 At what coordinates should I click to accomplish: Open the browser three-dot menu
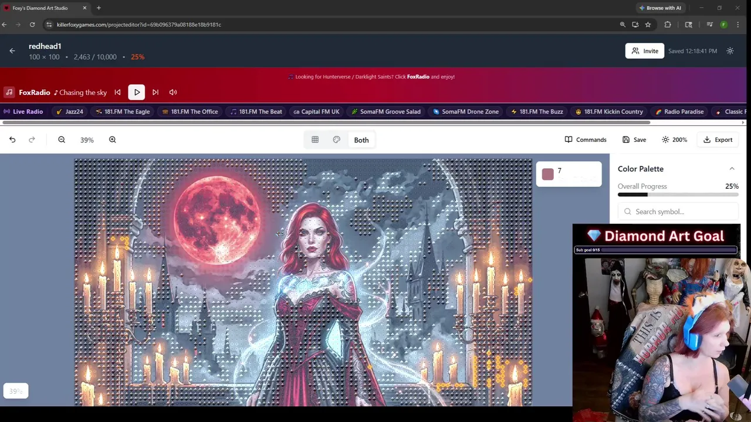(x=738, y=25)
